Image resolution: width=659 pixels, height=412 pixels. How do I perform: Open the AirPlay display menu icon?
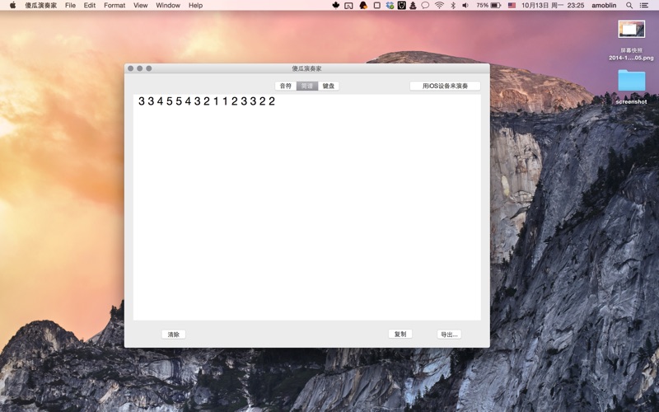tap(348, 6)
